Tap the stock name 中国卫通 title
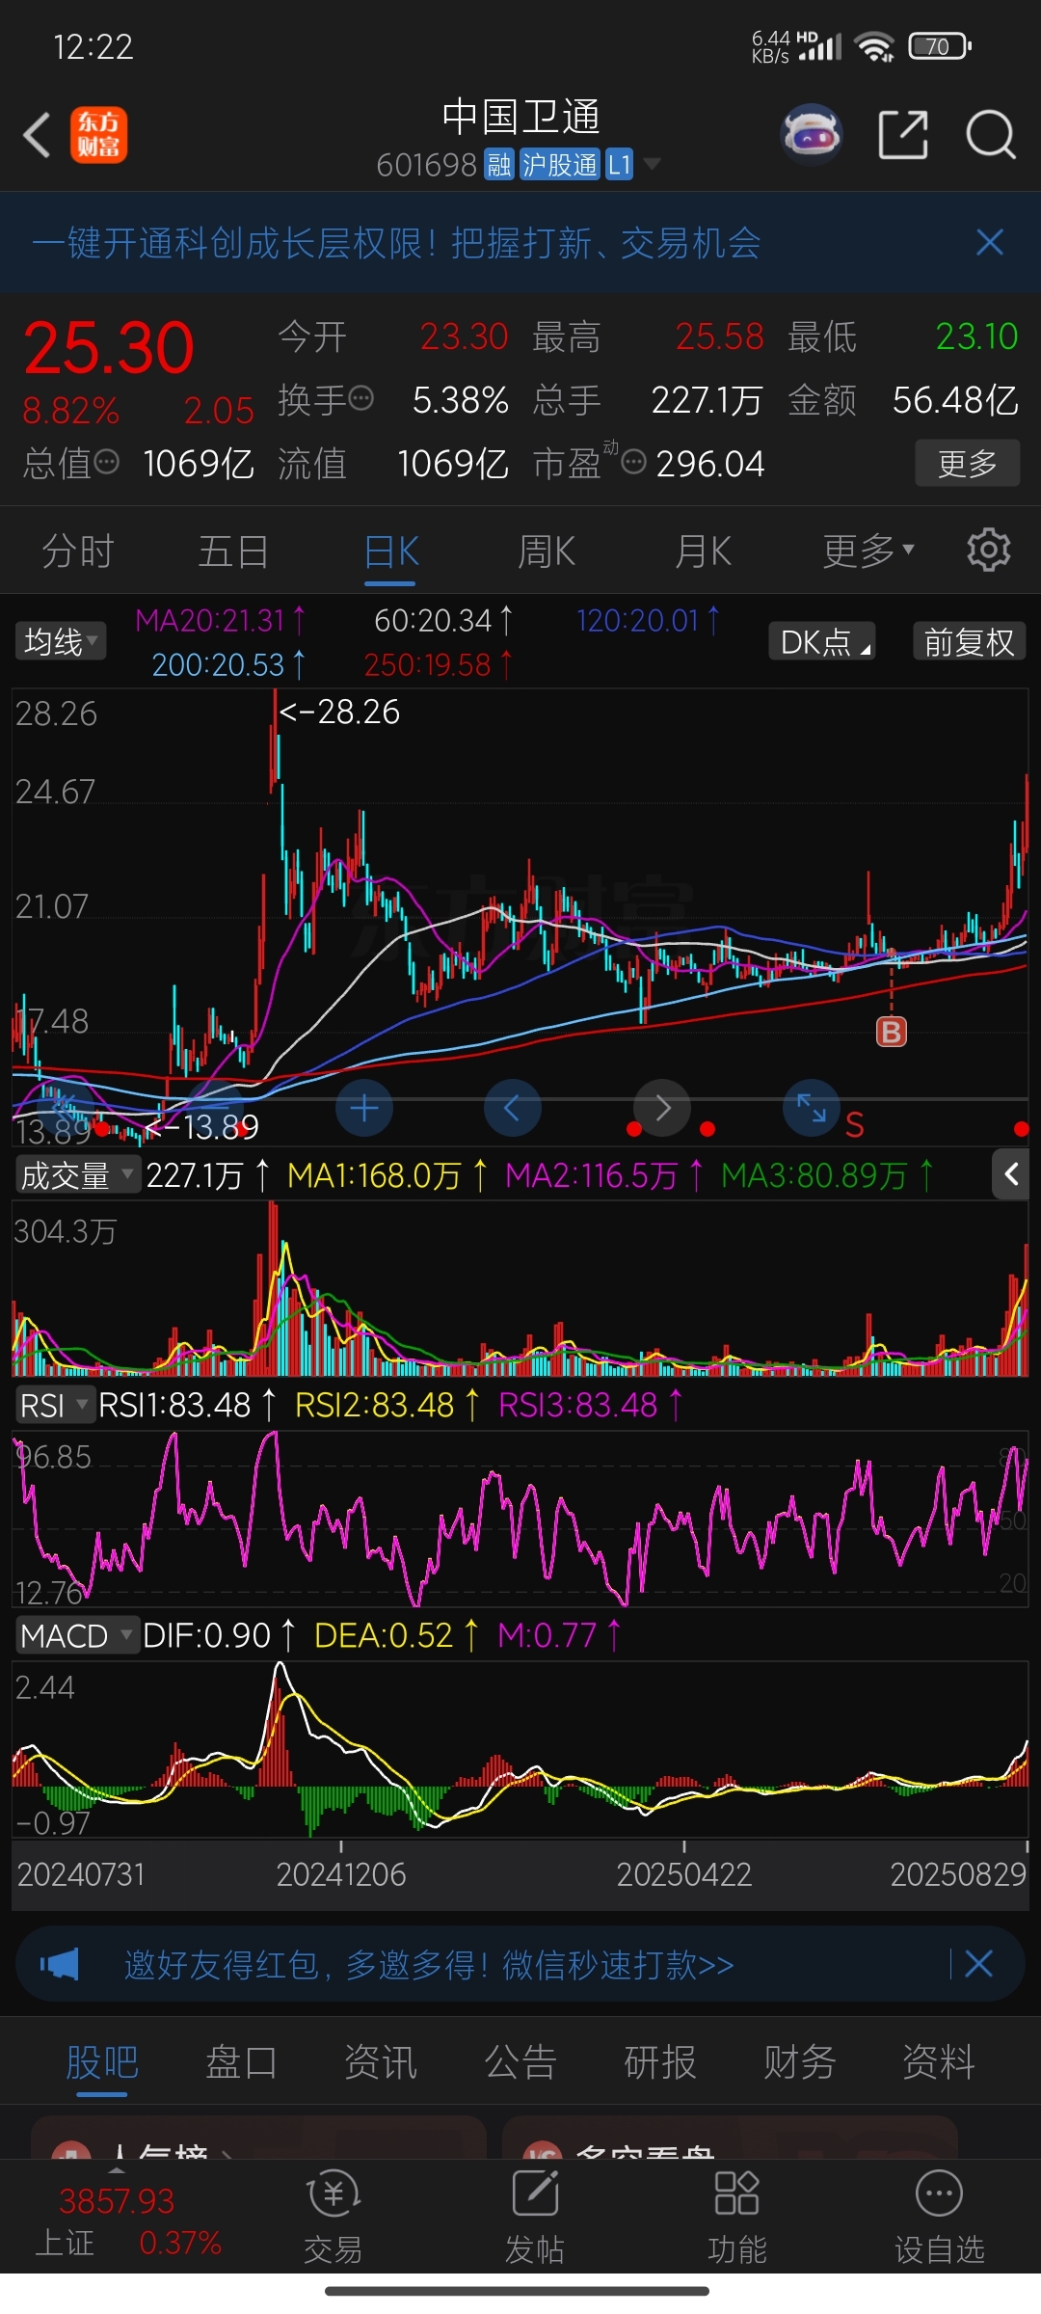The height and width of the screenshot is (2314, 1041). pyautogui.click(x=520, y=117)
